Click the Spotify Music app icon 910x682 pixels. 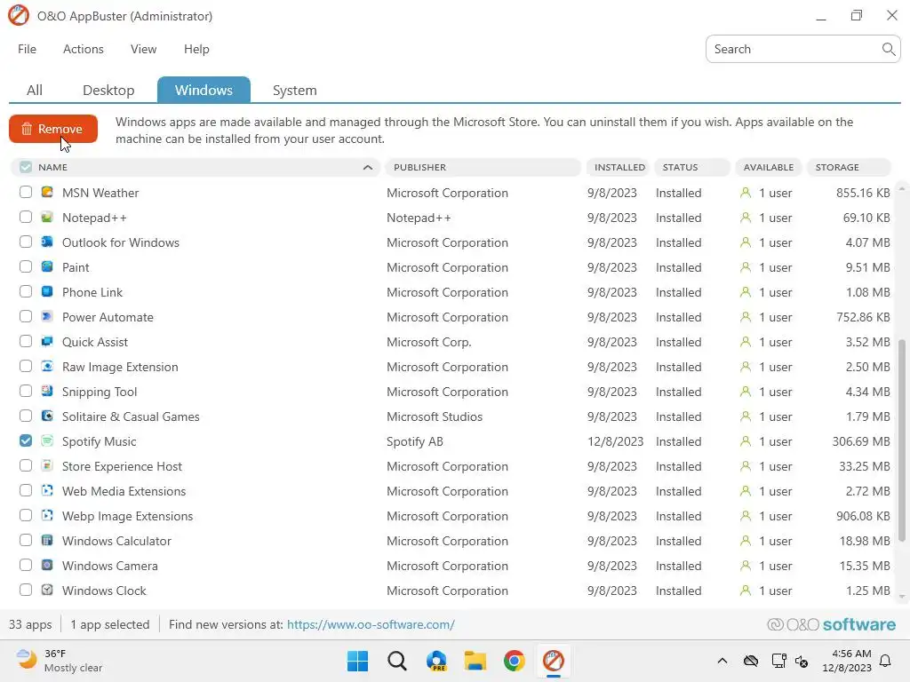47,440
